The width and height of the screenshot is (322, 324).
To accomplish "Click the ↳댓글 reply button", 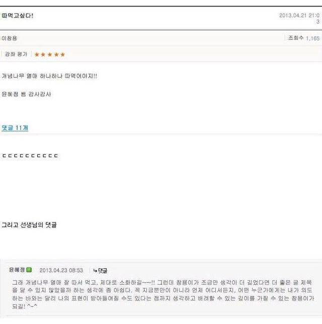I will [x=100, y=271].
